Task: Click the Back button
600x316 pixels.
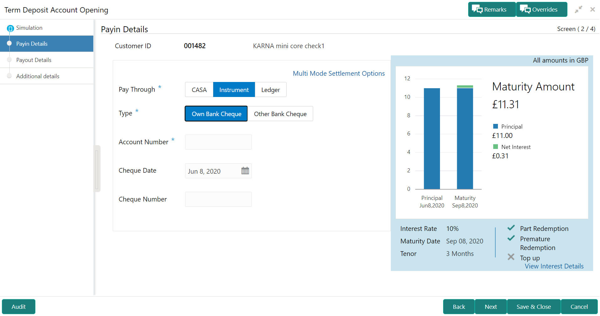Action: (x=459, y=307)
